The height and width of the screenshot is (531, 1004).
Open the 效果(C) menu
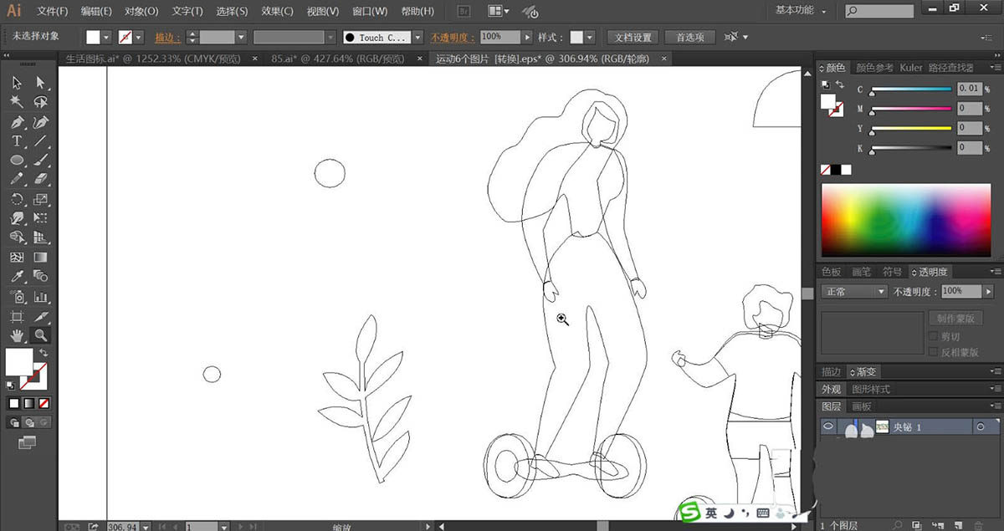[x=277, y=12]
